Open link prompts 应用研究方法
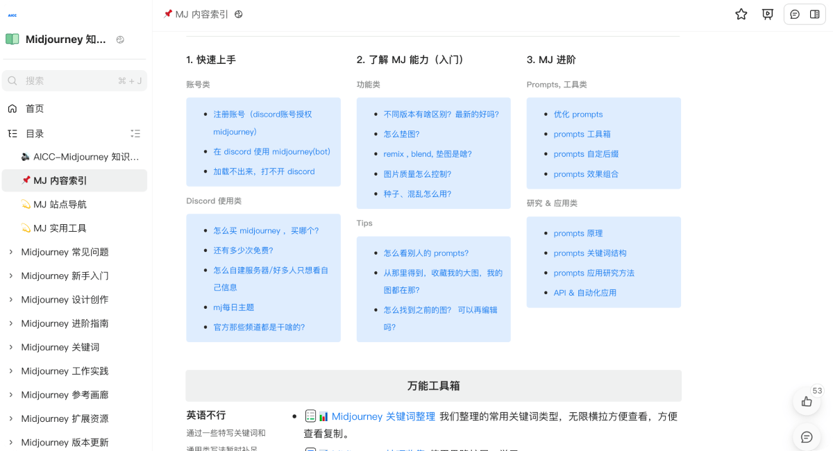 point(594,273)
